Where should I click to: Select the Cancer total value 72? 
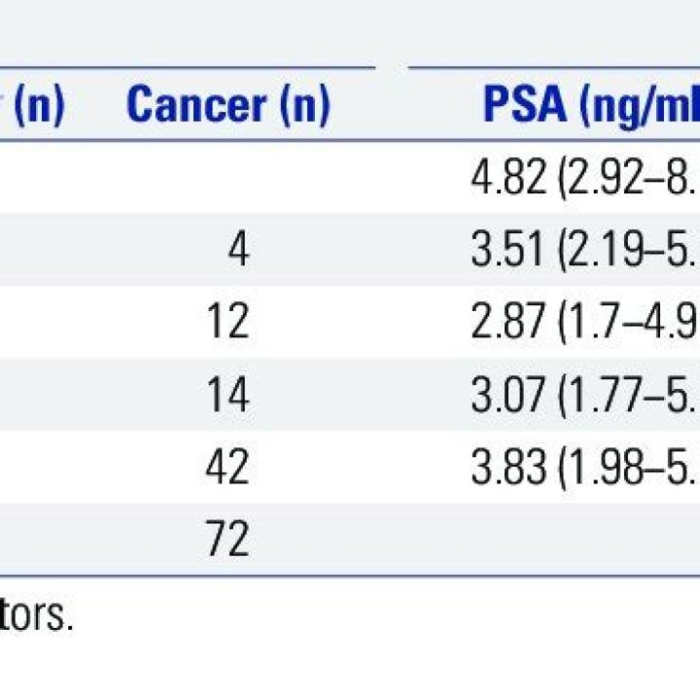[227, 540]
